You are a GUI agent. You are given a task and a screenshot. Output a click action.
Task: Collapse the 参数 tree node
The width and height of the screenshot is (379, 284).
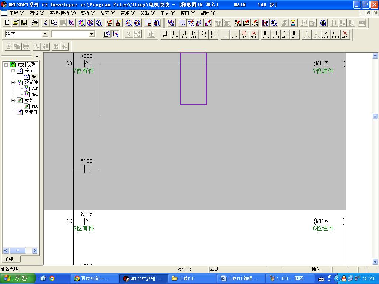pos(13,100)
